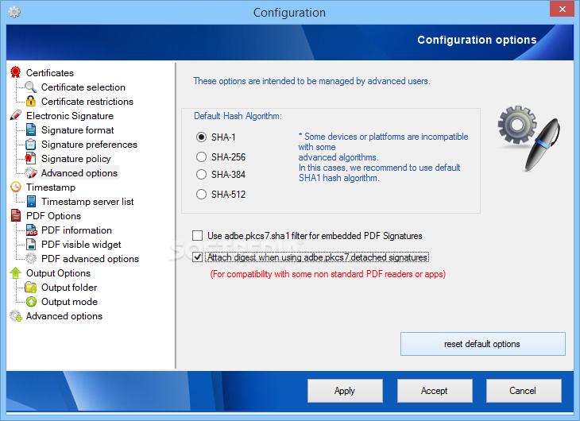
Task: Click the Timestamp server list server icon
Action: tap(31, 201)
